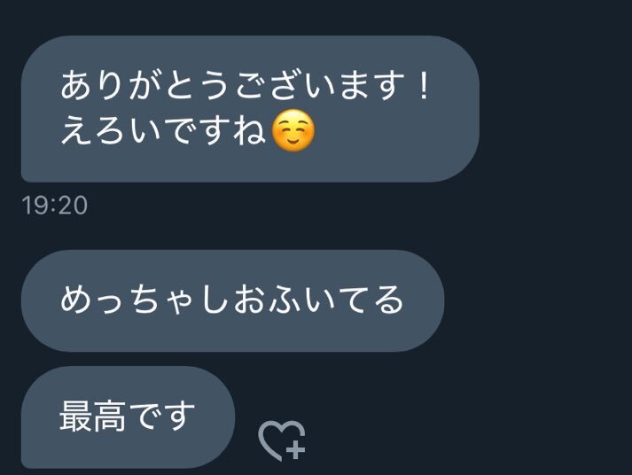Select the ありがとうございます！ message bubble

250,109
